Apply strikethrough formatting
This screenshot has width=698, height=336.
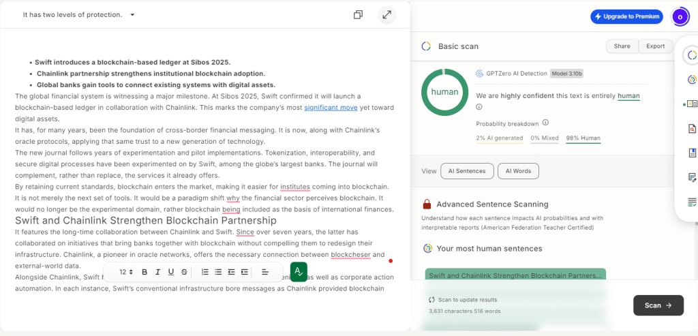184,272
